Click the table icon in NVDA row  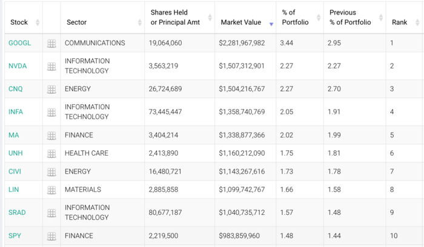[x=51, y=66]
